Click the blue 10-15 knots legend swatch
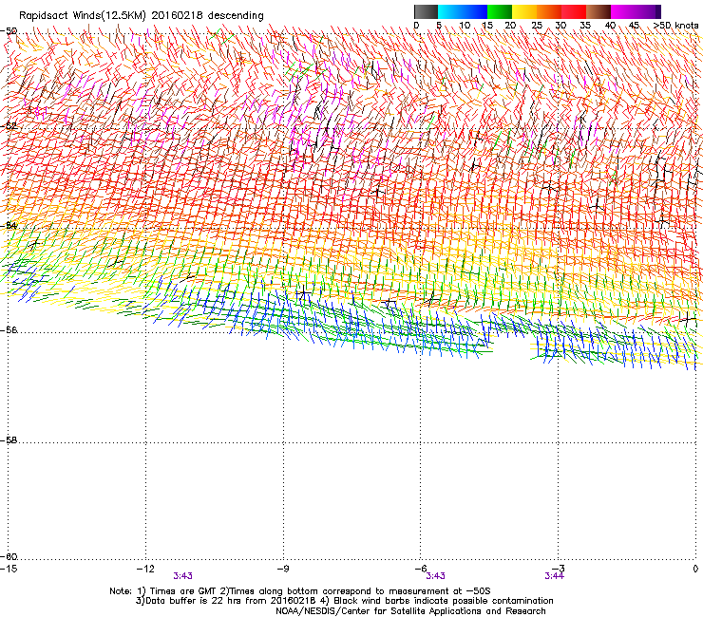 (x=475, y=11)
